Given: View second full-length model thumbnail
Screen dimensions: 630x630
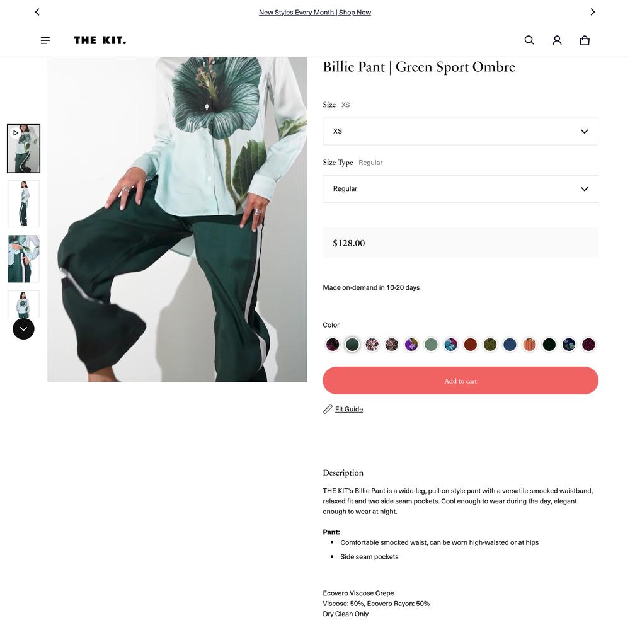Looking at the screenshot, I should 24,203.
